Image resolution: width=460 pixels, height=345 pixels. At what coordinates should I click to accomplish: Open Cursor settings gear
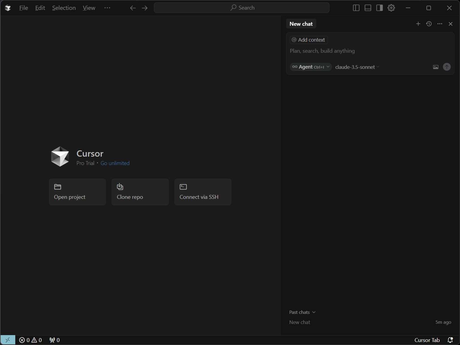[391, 8]
